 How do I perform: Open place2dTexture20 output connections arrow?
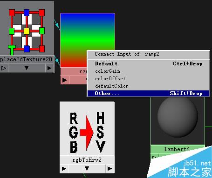[x=49, y=68]
